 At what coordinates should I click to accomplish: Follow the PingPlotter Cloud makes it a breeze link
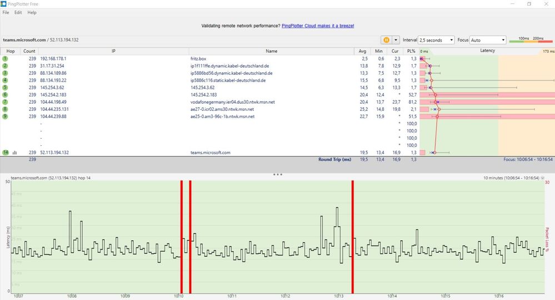click(318, 26)
